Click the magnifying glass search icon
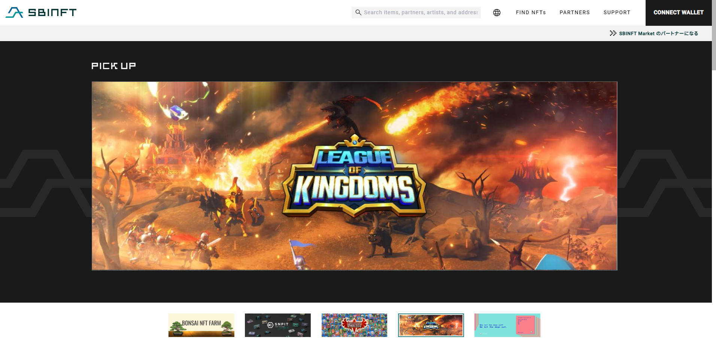The image size is (716, 340). (358, 12)
